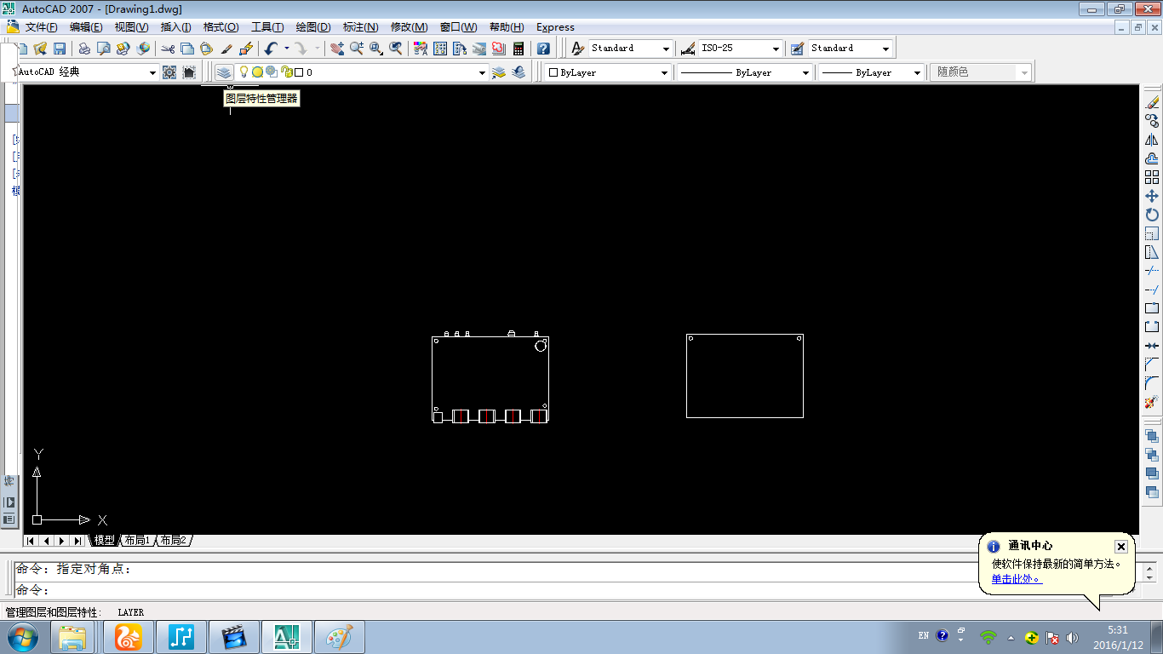1163x654 pixels.
Task: Click last layout tab arrow button
Action: [x=77, y=541]
